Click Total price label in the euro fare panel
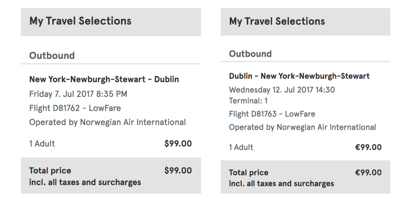The image size is (406, 205). point(248,173)
